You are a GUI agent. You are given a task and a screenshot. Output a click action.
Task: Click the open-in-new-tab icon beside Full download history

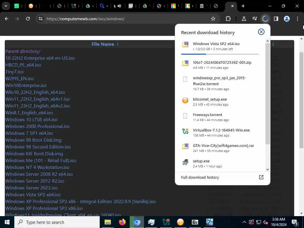261,177
